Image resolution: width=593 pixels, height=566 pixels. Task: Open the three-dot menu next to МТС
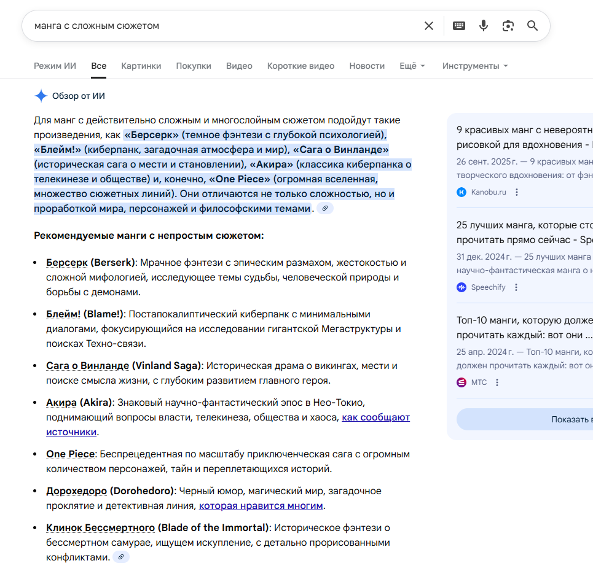(497, 382)
